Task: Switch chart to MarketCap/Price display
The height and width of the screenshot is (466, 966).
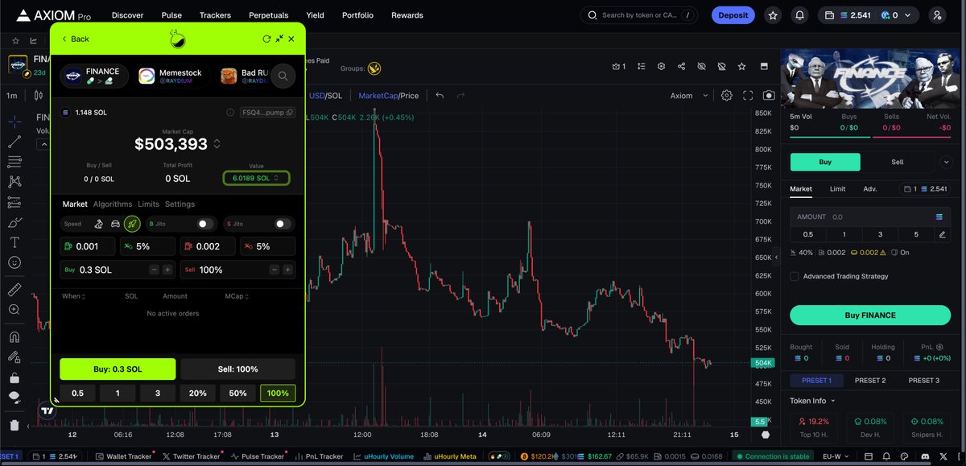Action: tap(388, 96)
